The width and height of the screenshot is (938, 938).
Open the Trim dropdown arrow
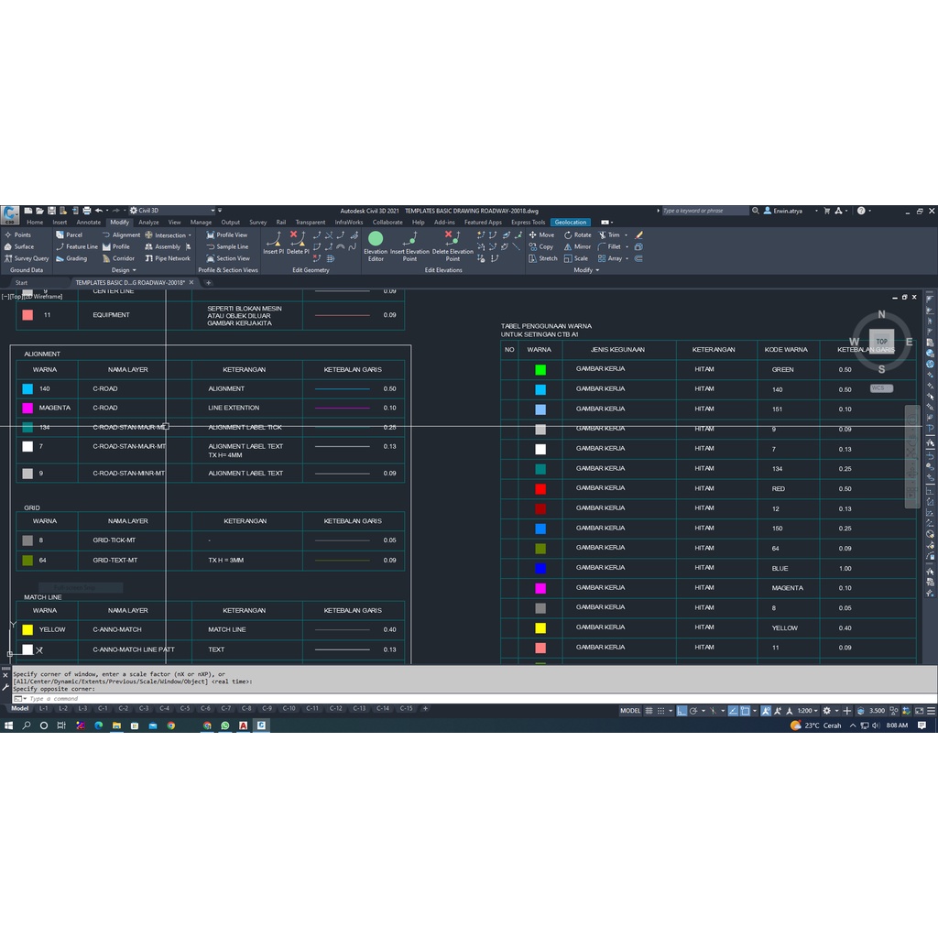point(627,235)
